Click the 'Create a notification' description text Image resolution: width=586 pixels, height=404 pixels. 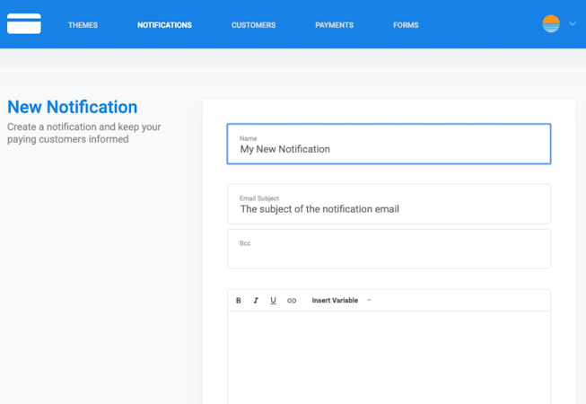[84, 133]
